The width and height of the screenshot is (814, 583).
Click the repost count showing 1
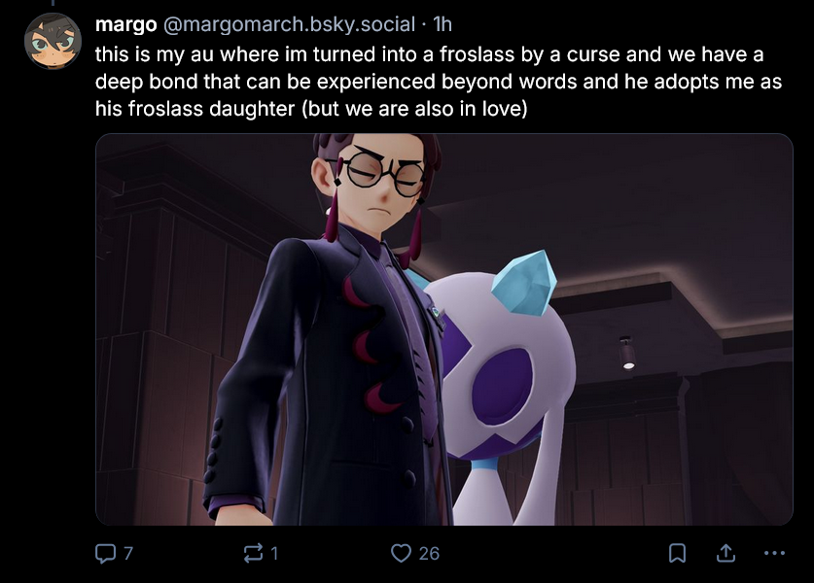coord(274,554)
